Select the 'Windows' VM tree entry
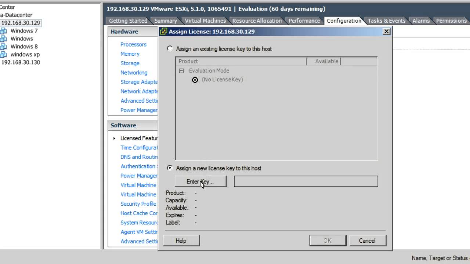This screenshot has width=470, height=264. point(22,39)
